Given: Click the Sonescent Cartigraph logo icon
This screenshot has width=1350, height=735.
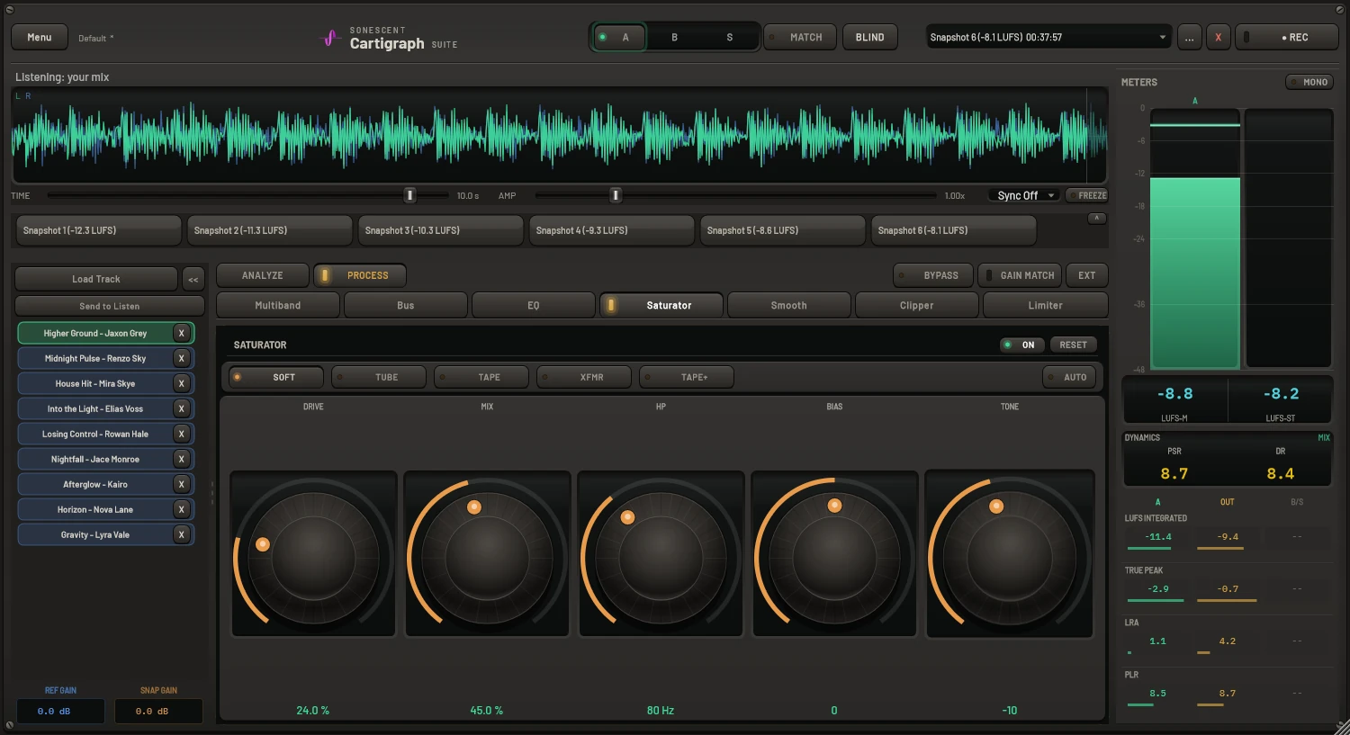Looking at the screenshot, I should [330, 38].
